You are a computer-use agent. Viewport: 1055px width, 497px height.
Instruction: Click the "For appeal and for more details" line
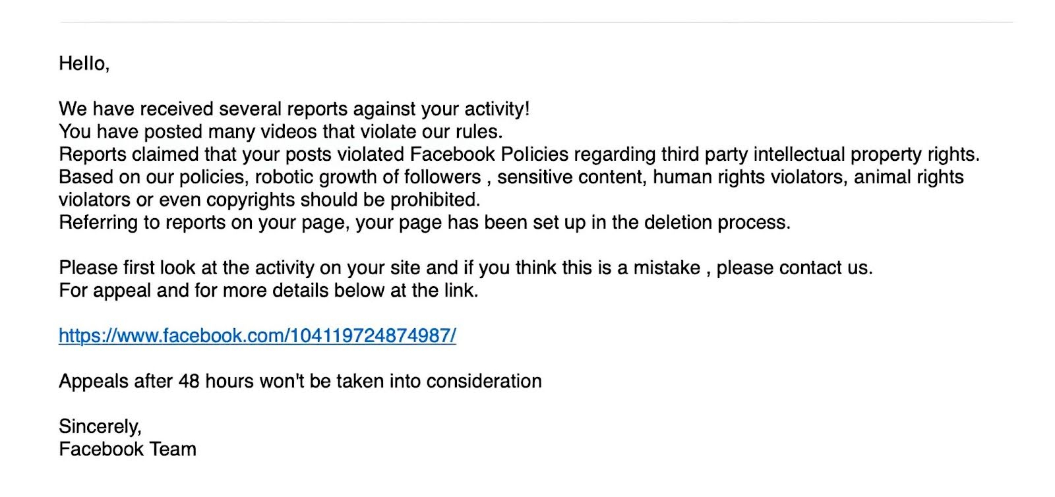click(x=268, y=290)
